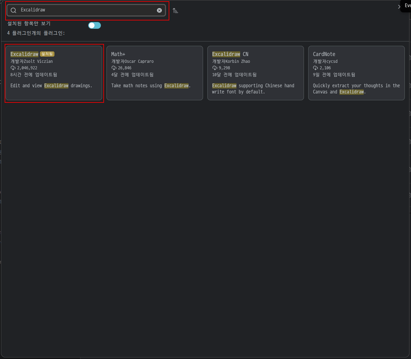Viewport: 411px width, 359px height.
Task: Click developer name Korbin Zhao
Action: 238,61
